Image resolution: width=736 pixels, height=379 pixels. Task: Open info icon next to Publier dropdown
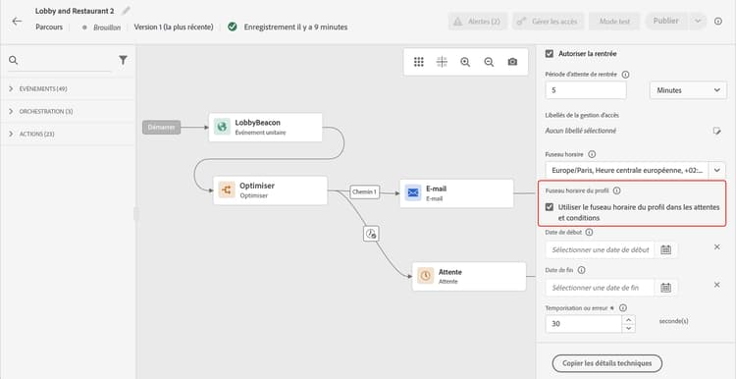pyautogui.click(x=718, y=22)
